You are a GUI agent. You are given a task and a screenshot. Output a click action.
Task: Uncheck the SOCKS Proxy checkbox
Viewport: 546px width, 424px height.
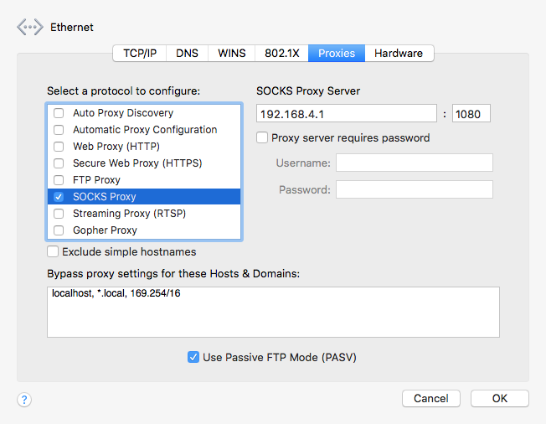[59, 197]
